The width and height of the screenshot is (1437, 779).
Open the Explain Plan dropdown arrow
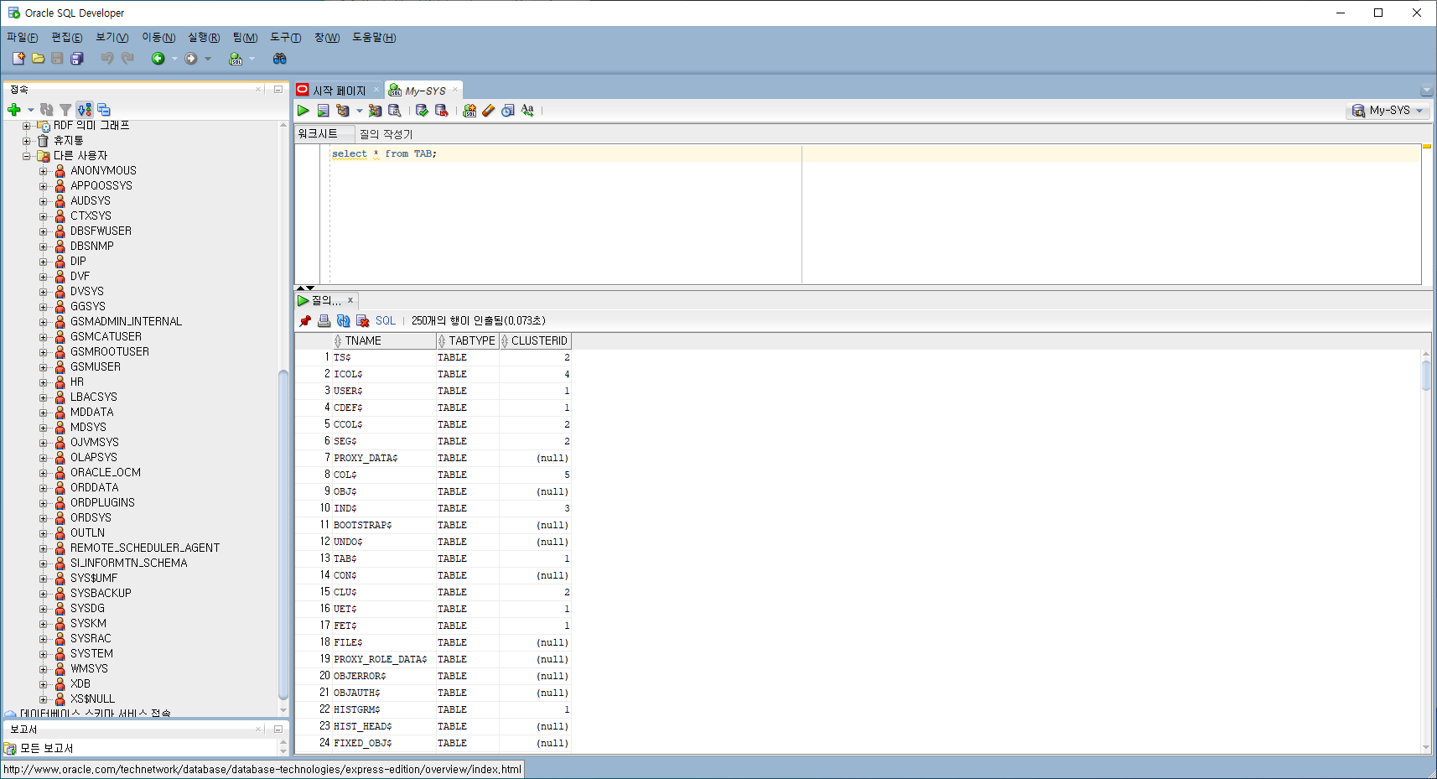click(360, 111)
